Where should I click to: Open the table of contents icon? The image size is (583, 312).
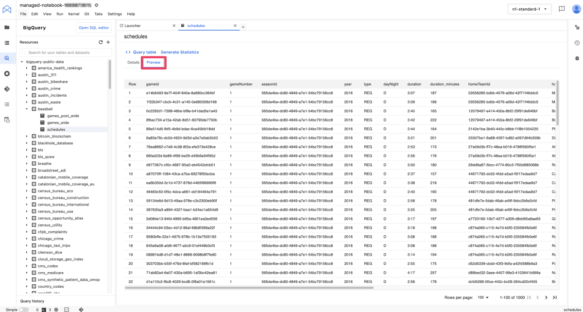click(x=7, y=104)
